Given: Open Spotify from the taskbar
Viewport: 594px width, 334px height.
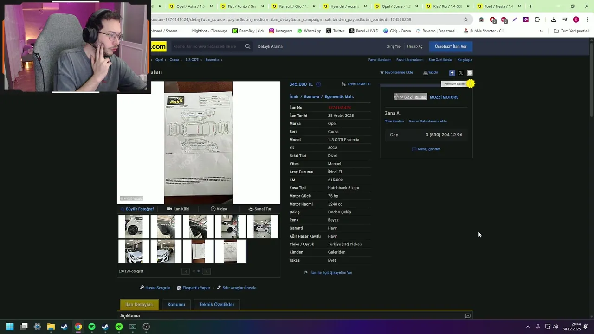Looking at the screenshot, I should (92, 327).
